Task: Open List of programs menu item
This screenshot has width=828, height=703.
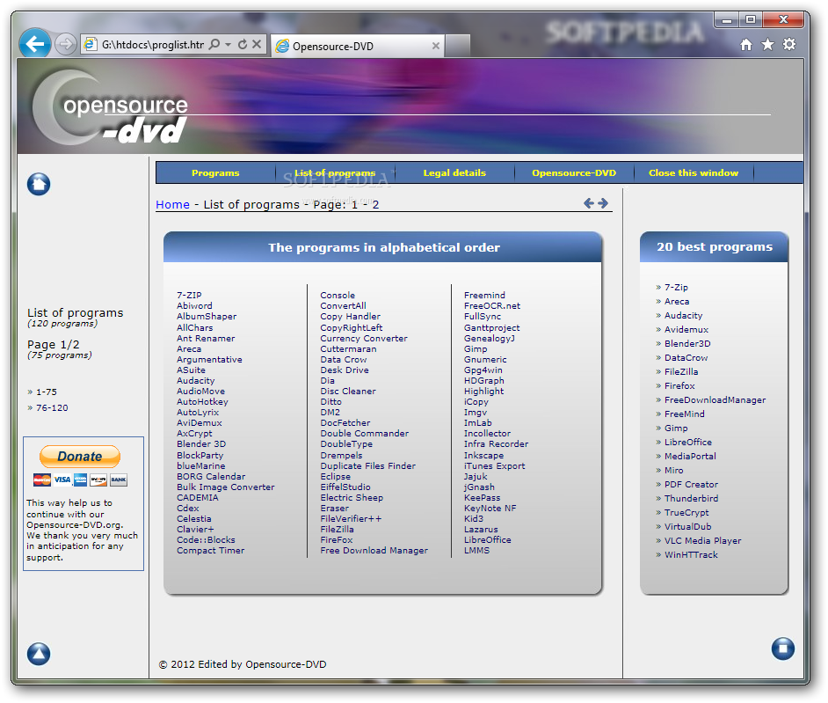Action: (335, 172)
